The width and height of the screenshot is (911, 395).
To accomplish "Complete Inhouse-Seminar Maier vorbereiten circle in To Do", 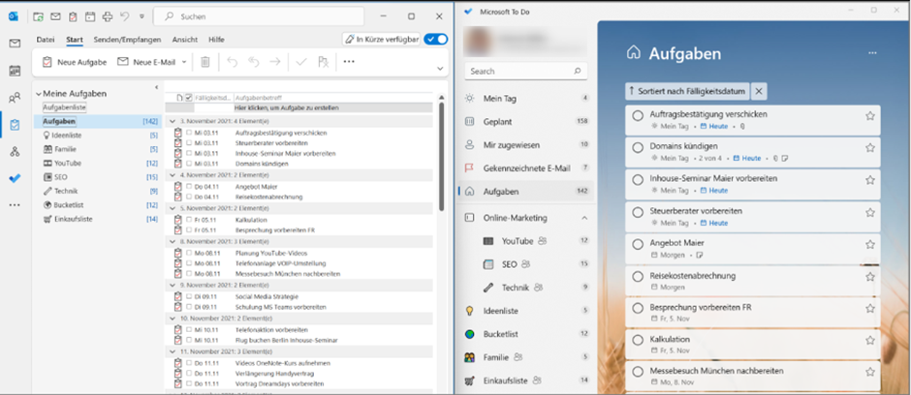I will tap(638, 180).
